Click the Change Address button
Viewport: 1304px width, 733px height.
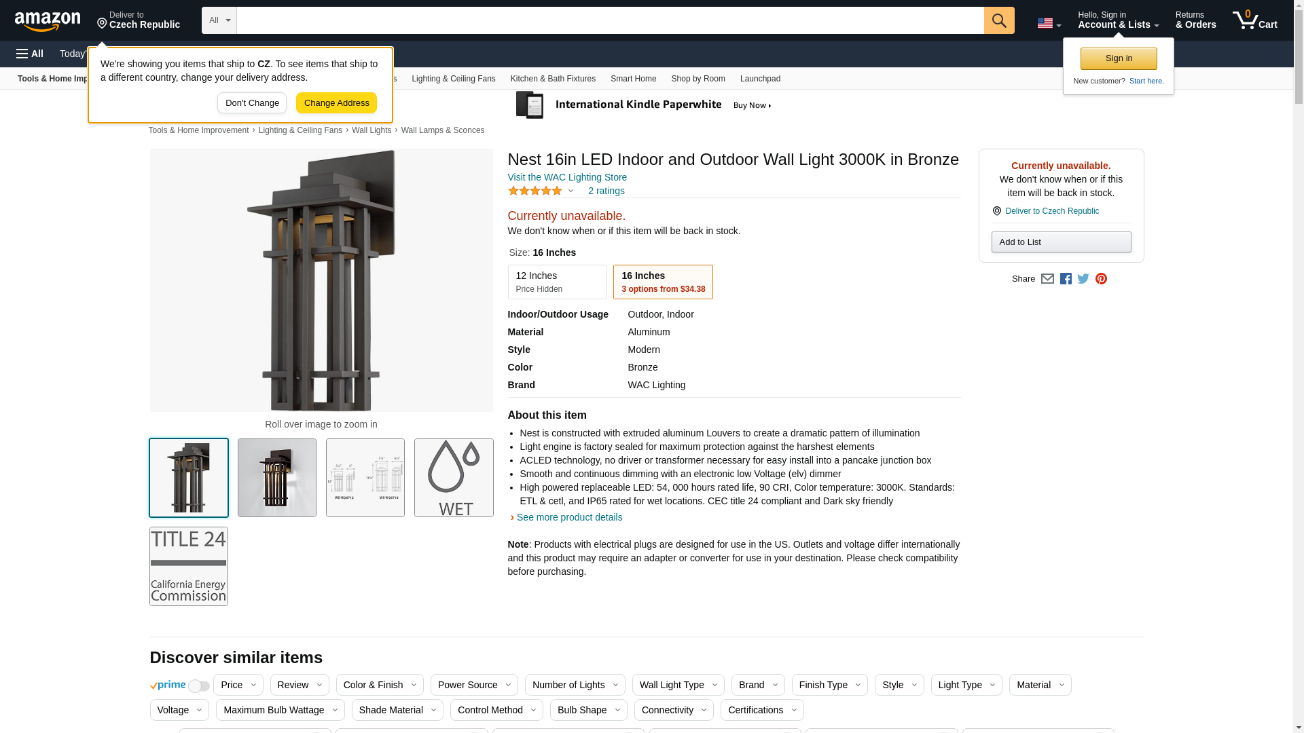coord(336,103)
